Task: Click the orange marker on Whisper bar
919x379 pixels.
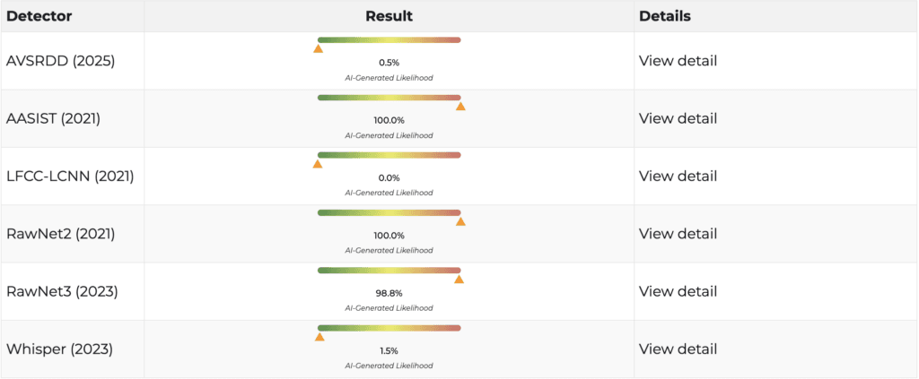Action: coord(319,336)
